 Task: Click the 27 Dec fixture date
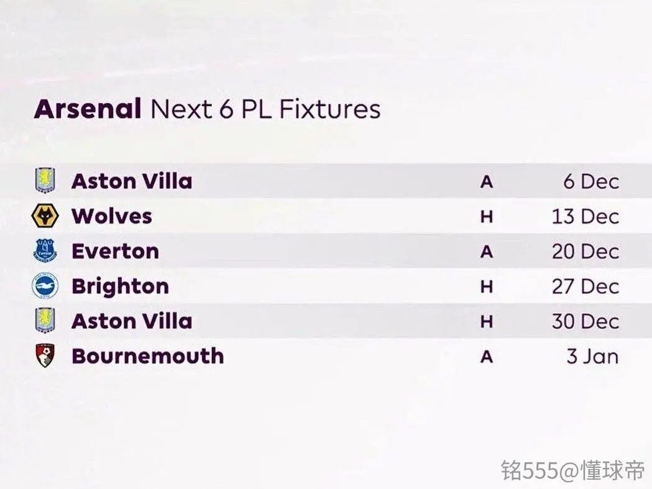(x=585, y=286)
